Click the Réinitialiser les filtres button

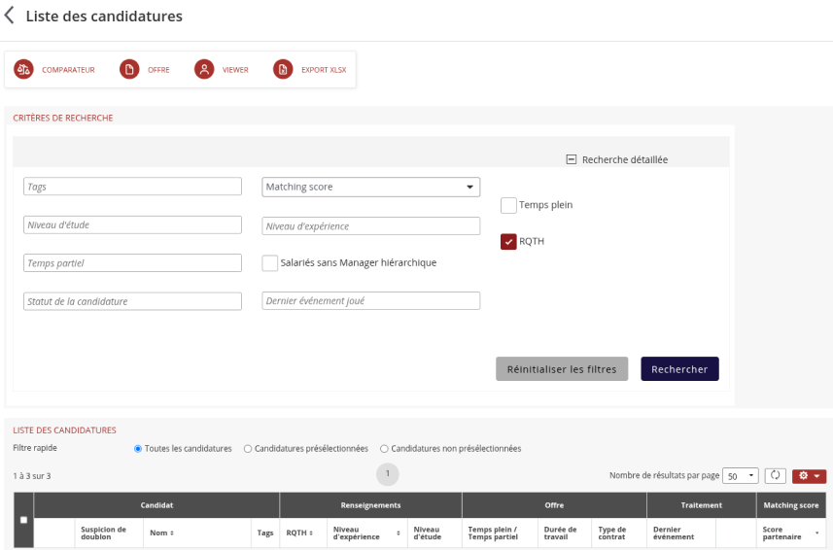point(562,369)
